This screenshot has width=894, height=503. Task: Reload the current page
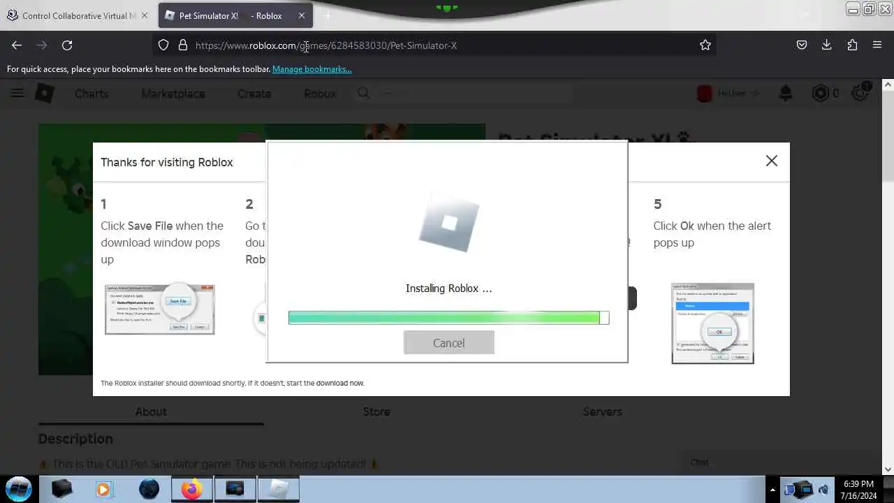coord(67,45)
